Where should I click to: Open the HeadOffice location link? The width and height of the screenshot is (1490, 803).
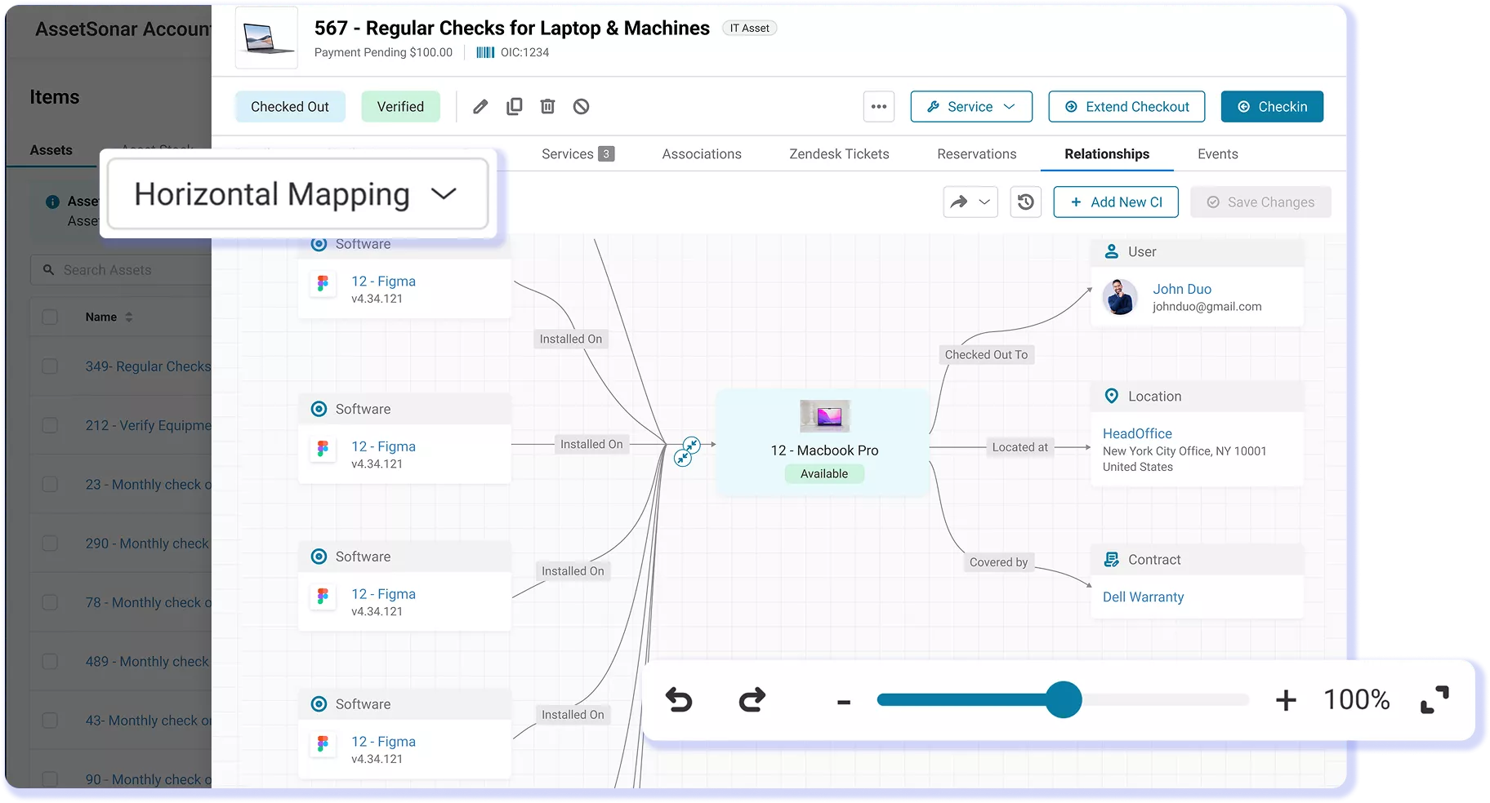point(1137,433)
